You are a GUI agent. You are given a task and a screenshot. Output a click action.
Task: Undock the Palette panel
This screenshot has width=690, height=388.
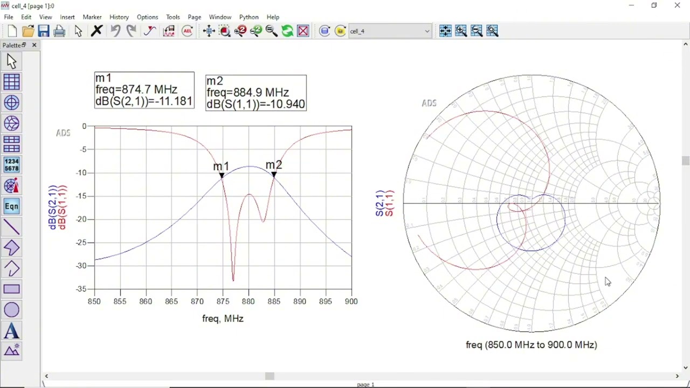tap(24, 45)
